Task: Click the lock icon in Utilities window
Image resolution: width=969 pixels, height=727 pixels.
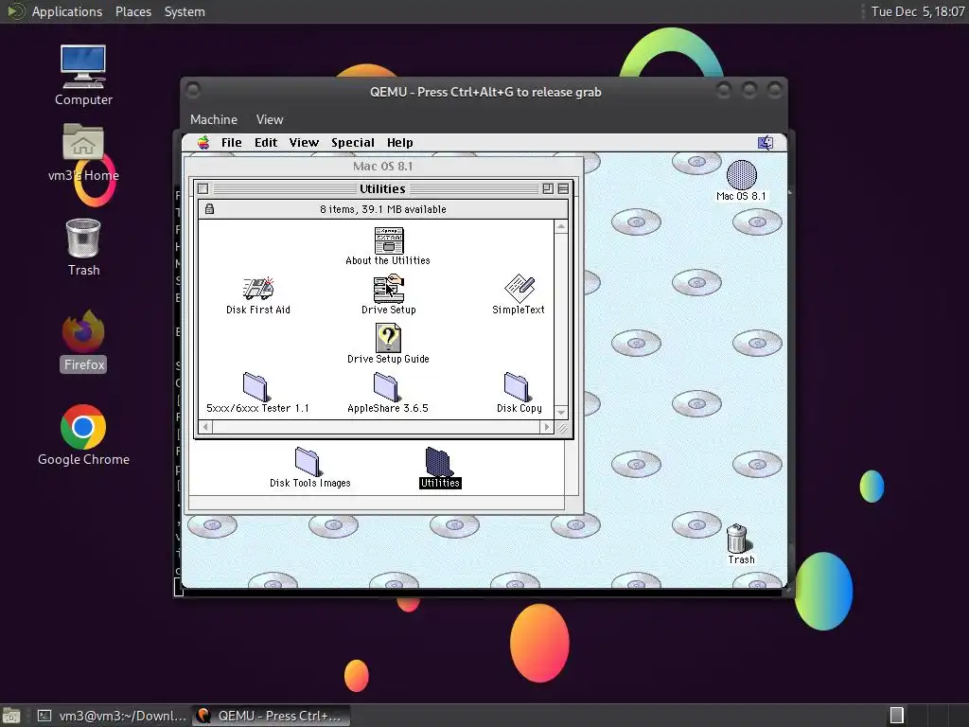Action: click(209, 209)
